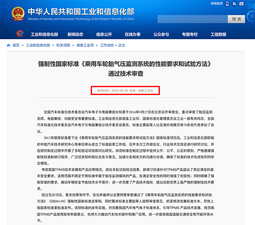Screen dimensions: 255x225
Task: Click the article headline line 强制性国家标准
Action: 124,64
